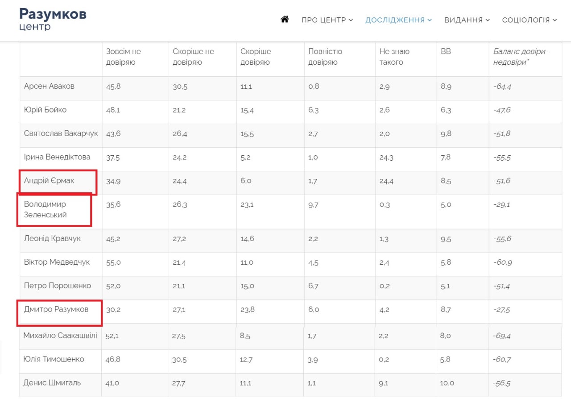This screenshot has height=399, width=571.
Task: Click the name Володимир Зеленський
Action: (45, 209)
